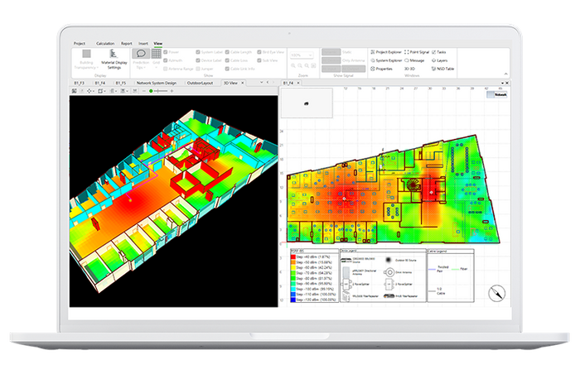Click the green zoom slider handle
Image resolution: width=580 pixels, height=374 pixels.
(150, 91)
